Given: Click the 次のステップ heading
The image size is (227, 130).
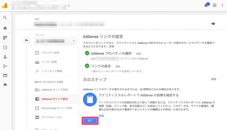Looking at the screenshot, I should [95, 79].
